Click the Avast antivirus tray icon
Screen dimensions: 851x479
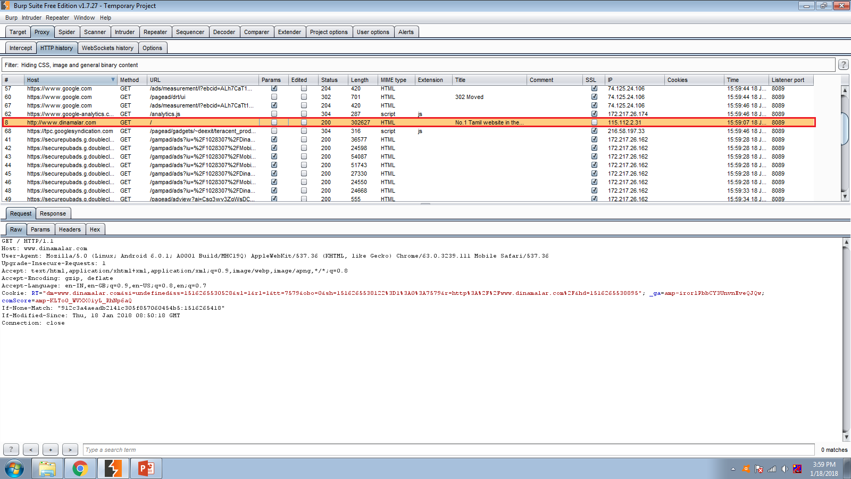[x=746, y=469]
